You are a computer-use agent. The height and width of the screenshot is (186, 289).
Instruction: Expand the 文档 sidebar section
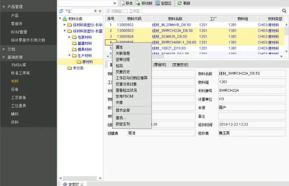(x=4, y=49)
